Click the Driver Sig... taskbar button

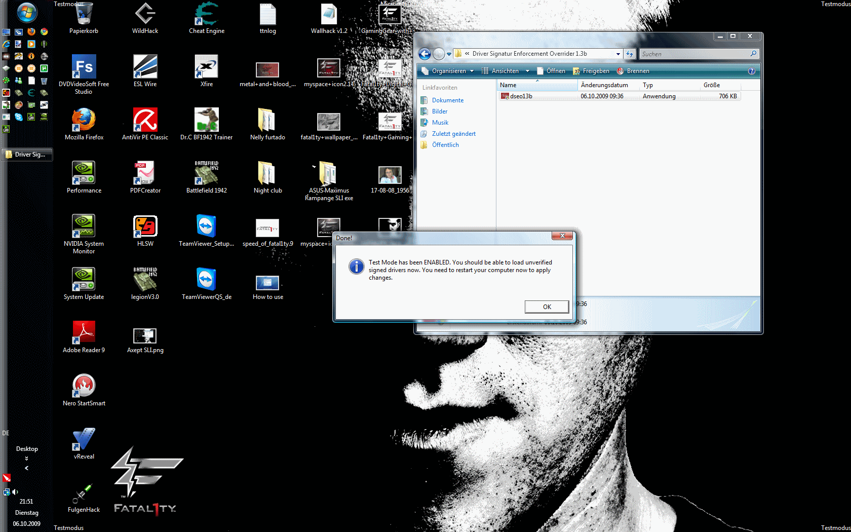point(27,155)
